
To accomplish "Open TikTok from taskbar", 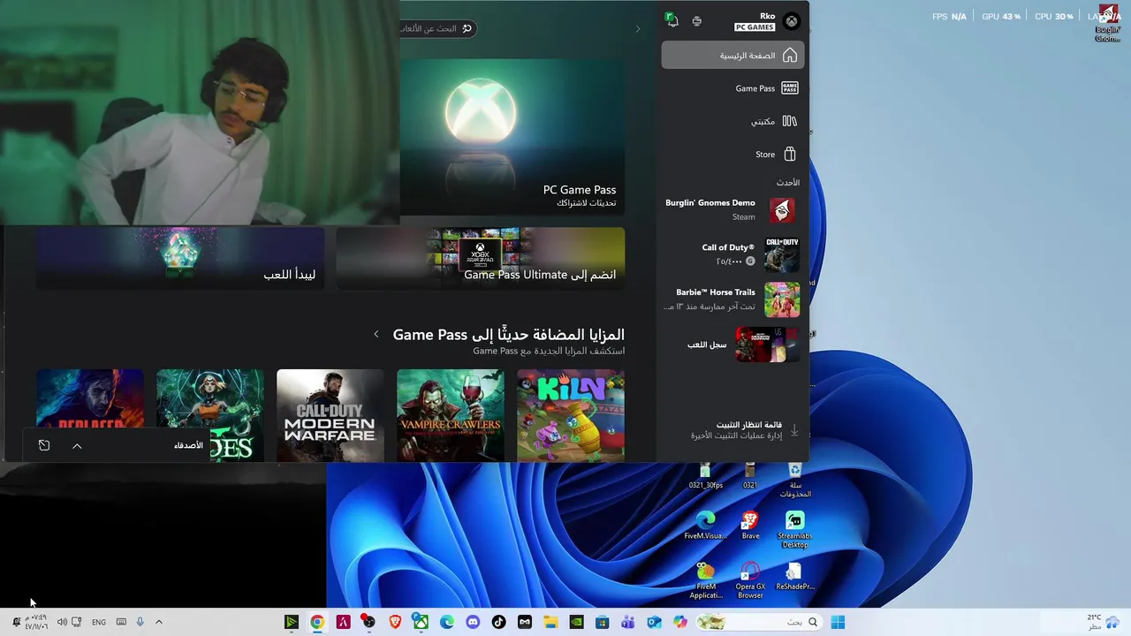I will coord(498,622).
